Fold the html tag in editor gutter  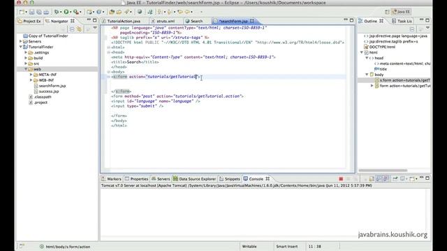coord(109,47)
